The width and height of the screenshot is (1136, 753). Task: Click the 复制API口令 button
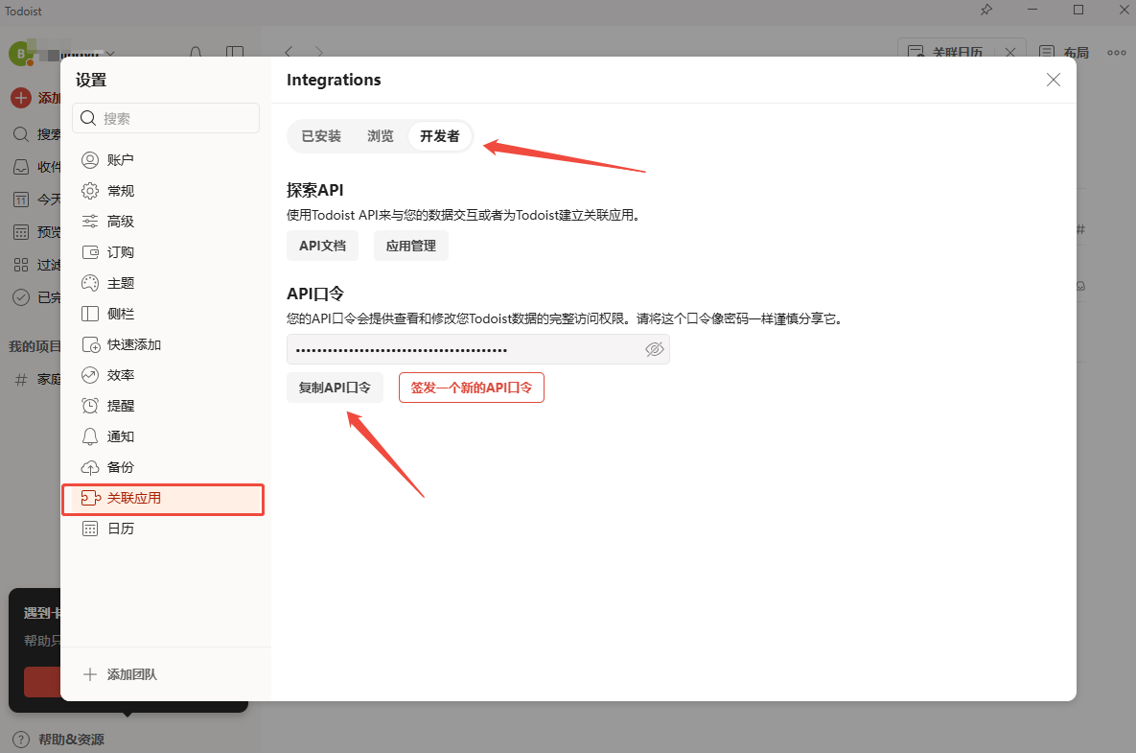pos(335,387)
